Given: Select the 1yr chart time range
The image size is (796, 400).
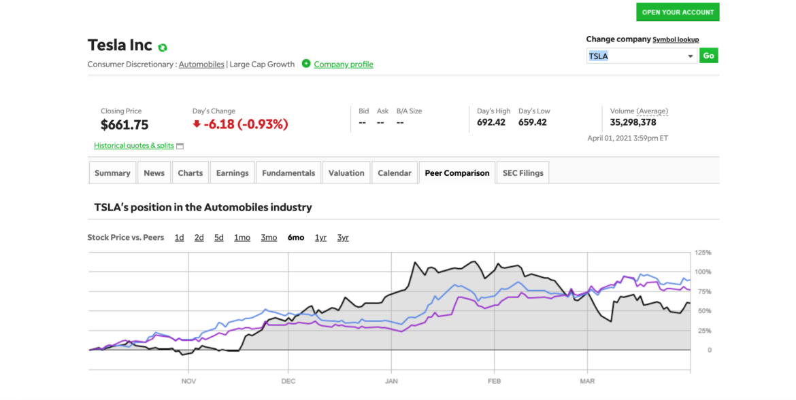Looking at the screenshot, I should tap(320, 237).
